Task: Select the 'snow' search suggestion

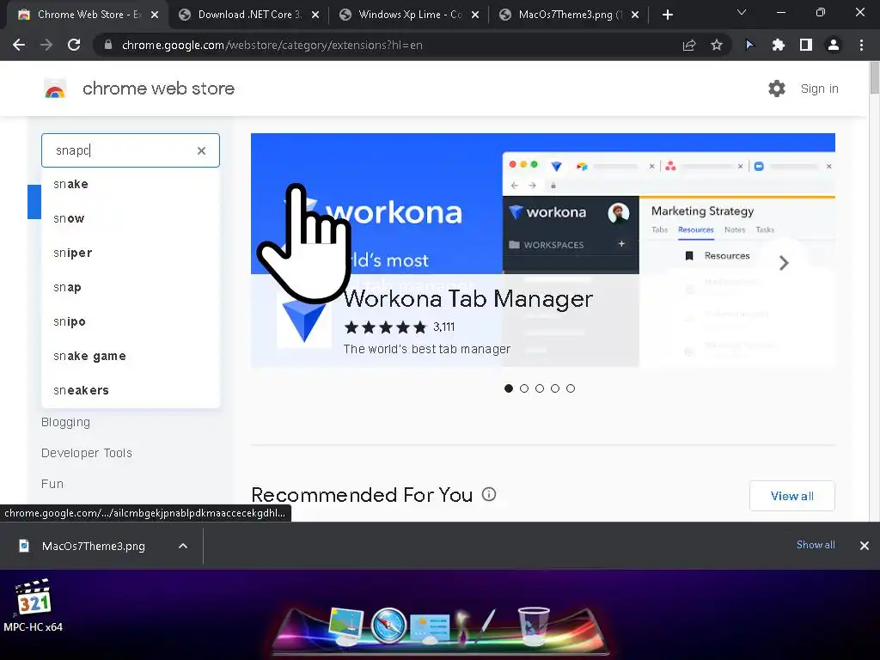Action: (x=131, y=218)
